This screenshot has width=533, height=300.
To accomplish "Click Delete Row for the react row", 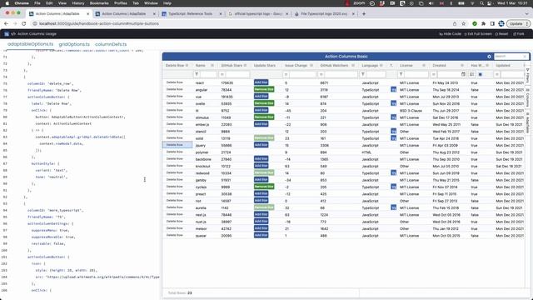I will [x=175, y=82].
